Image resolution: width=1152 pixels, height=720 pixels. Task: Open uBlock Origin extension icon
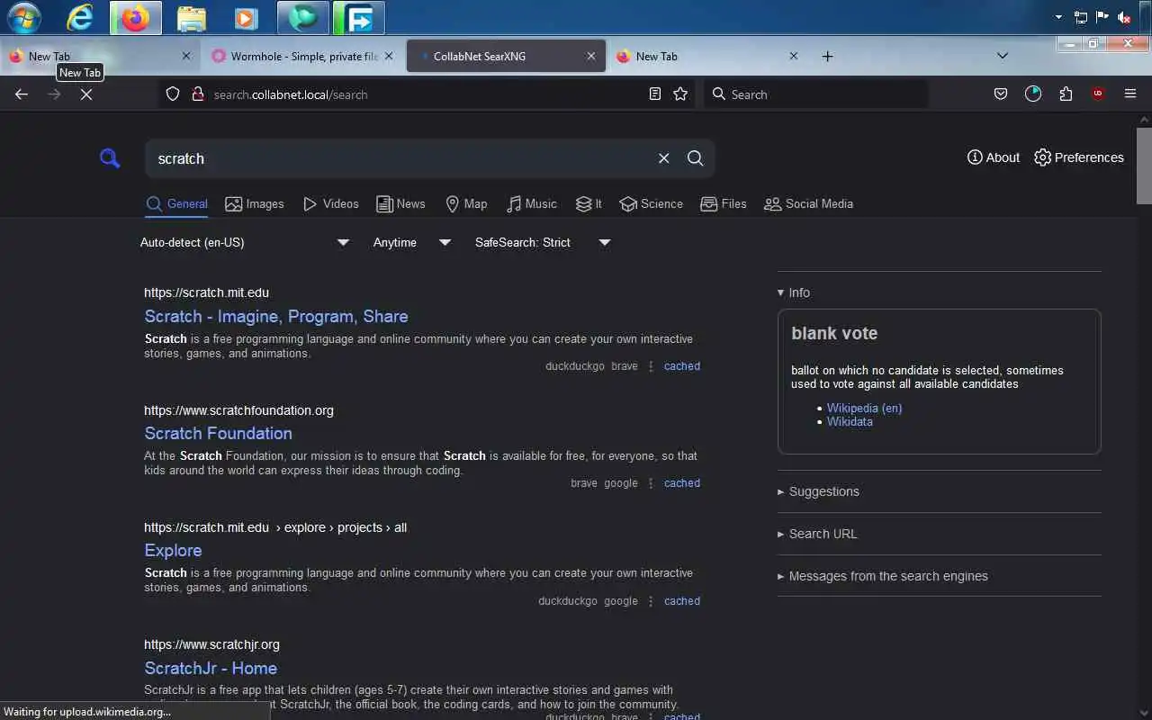[1098, 94]
